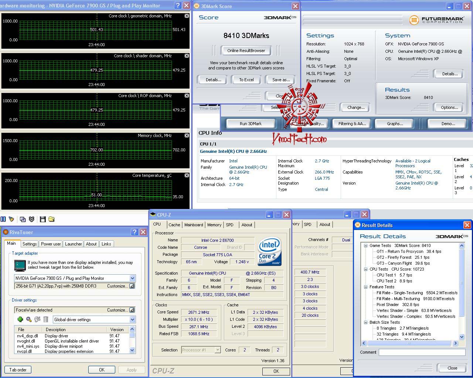Click the Customize triangle icon for ForceWare
The height and width of the screenshot is (378, 473).
[132, 310]
